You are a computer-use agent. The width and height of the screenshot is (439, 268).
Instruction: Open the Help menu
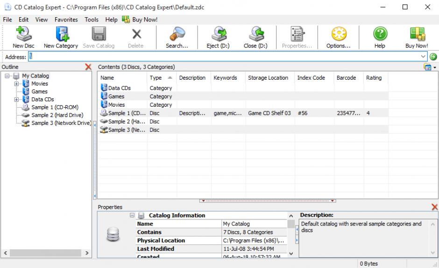[x=111, y=20]
